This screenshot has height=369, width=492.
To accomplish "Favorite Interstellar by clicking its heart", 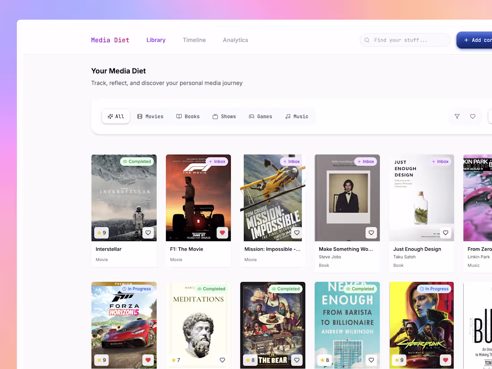I will point(148,233).
